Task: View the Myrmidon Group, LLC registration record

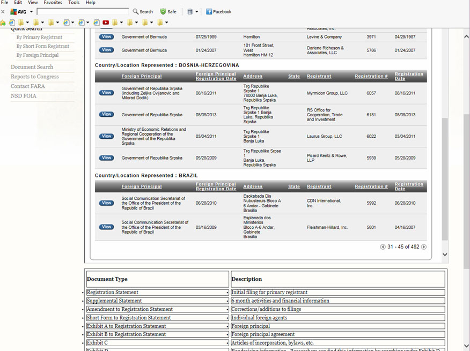Action: click(x=106, y=93)
